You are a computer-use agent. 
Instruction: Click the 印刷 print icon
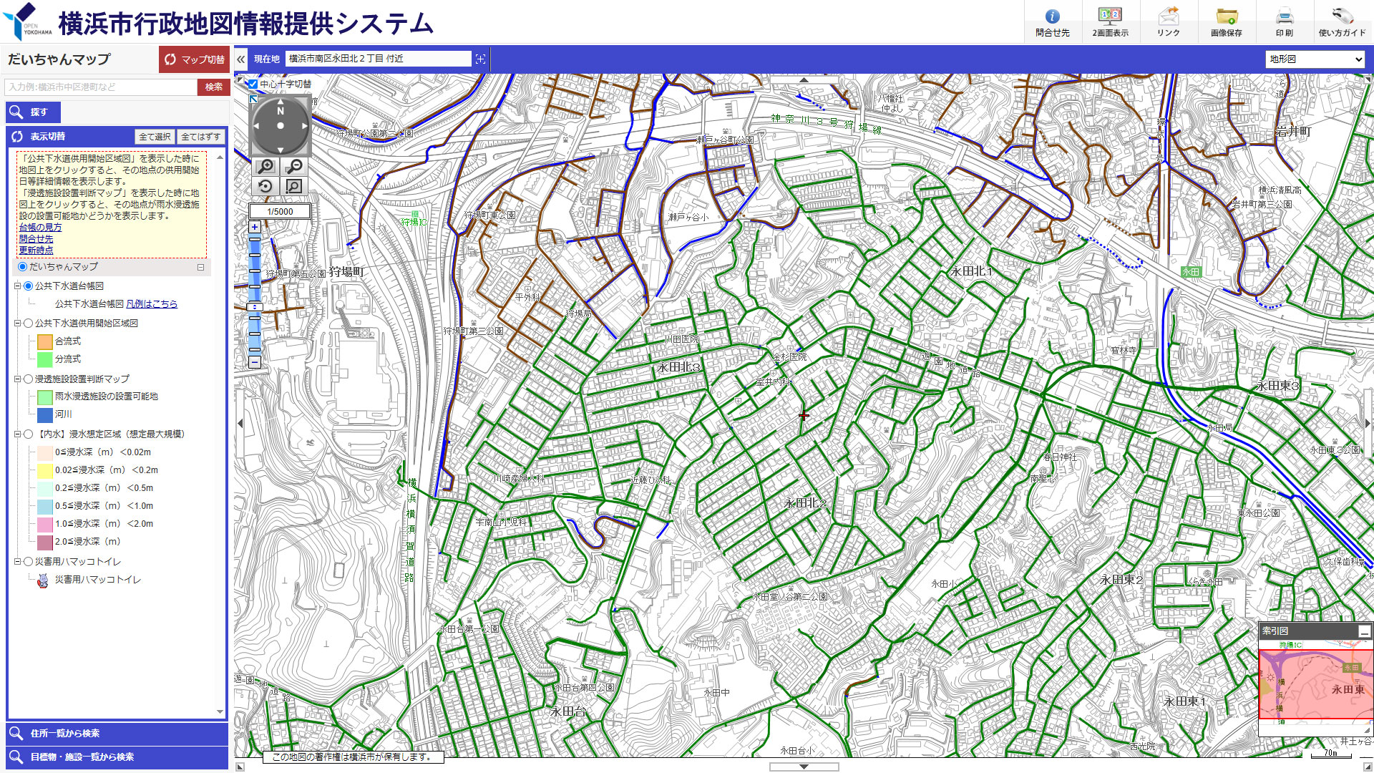(x=1284, y=21)
